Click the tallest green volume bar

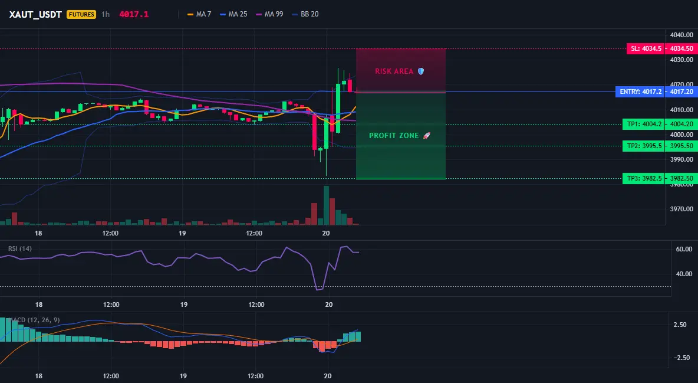tap(326, 205)
